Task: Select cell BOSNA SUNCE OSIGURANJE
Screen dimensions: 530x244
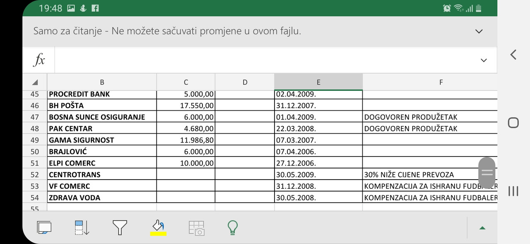Action: 102,117
